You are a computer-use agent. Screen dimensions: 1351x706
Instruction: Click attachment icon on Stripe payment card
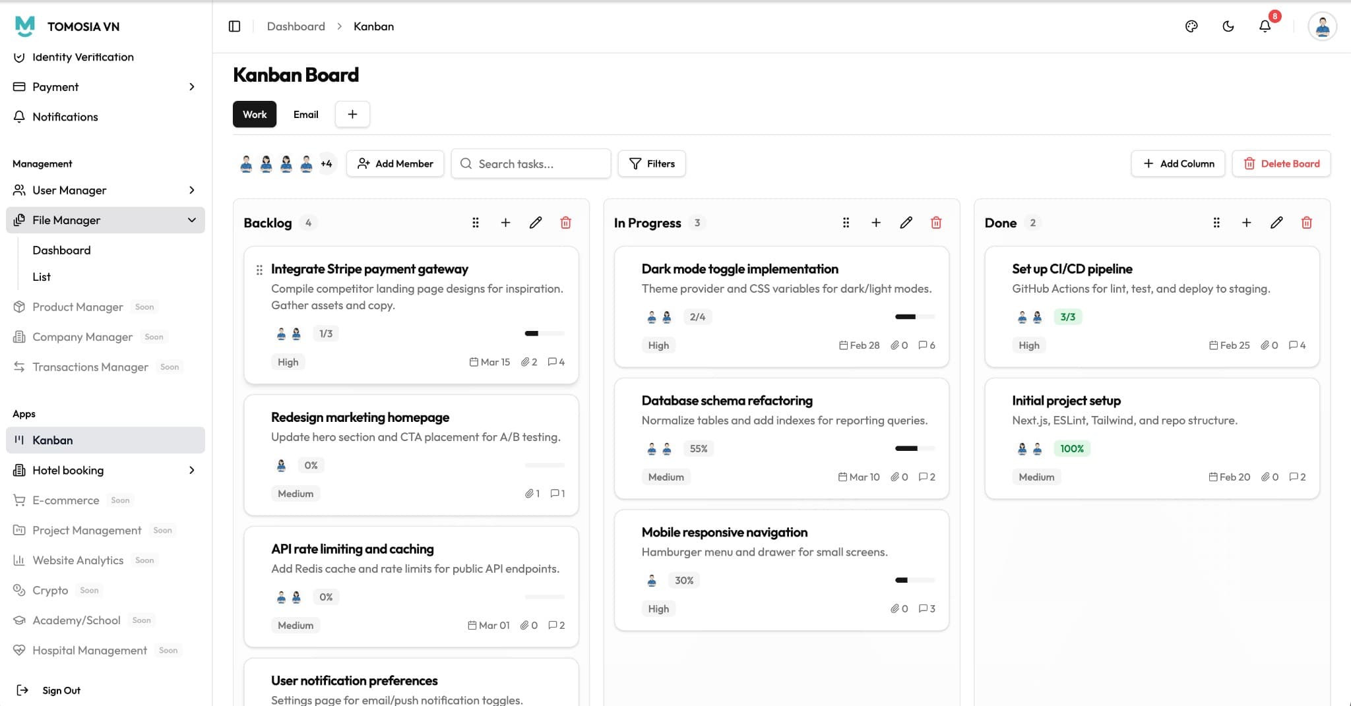(525, 362)
